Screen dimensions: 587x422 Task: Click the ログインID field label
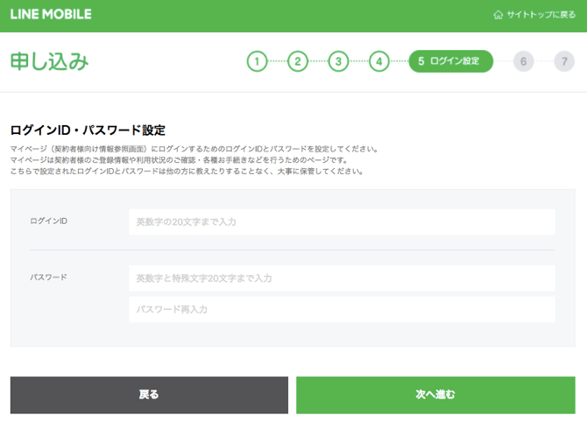[x=49, y=222]
